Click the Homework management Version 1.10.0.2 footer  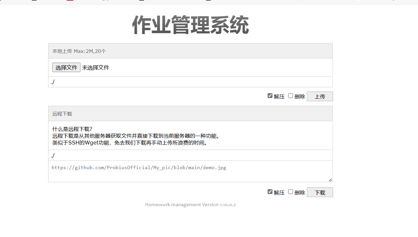(190, 205)
